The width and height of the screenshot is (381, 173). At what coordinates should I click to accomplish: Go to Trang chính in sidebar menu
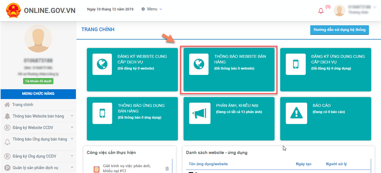coord(23,105)
